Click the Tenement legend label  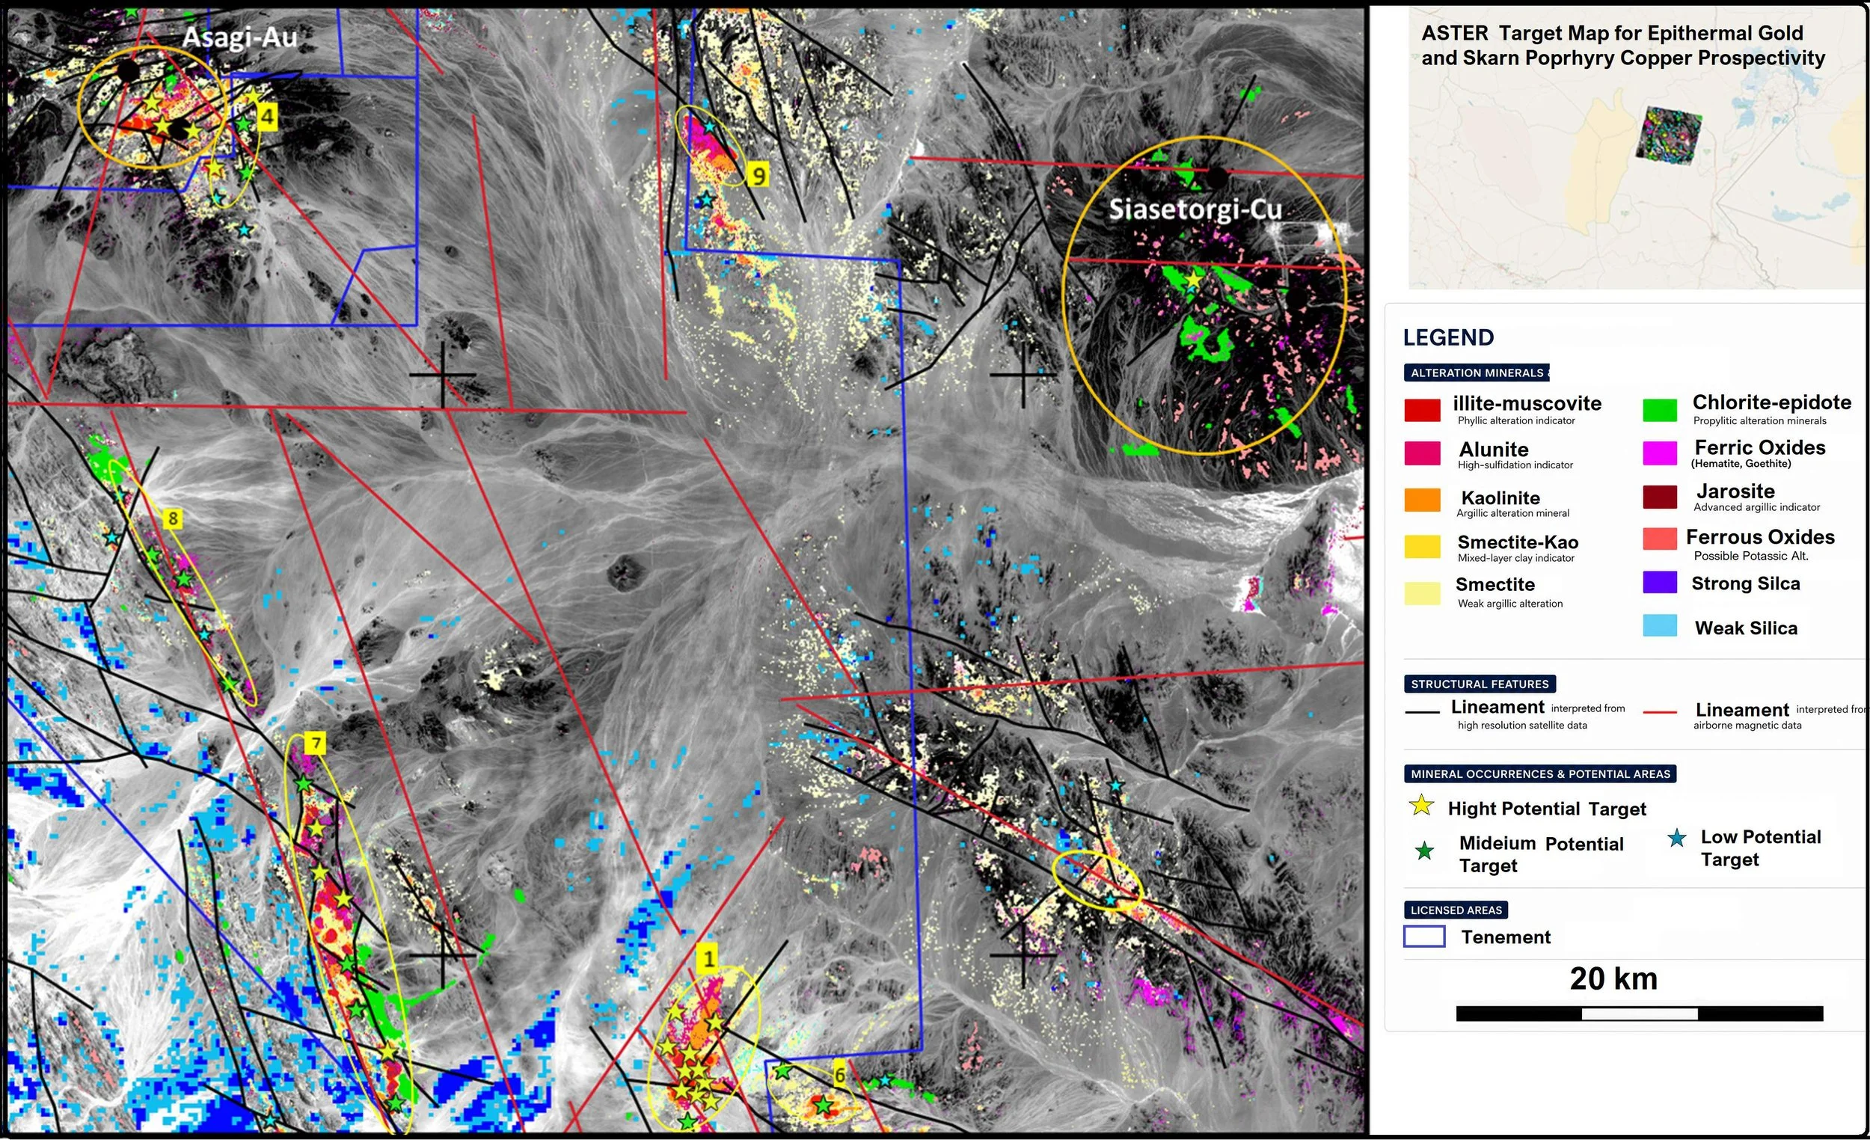coord(1506,937)
